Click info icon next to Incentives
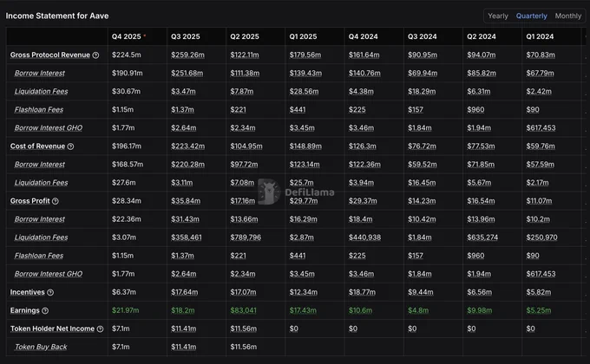590x364 pixels. pyautogui.click(x=50, y=293)
